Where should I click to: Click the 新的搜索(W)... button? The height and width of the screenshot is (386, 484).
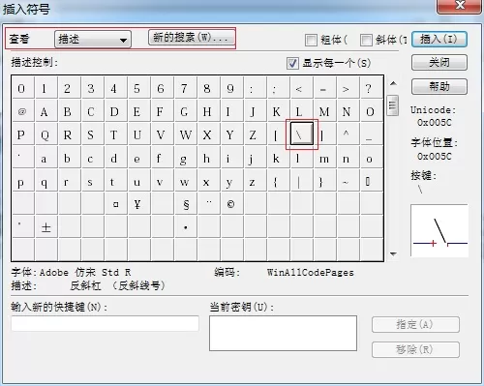(192, 38)
